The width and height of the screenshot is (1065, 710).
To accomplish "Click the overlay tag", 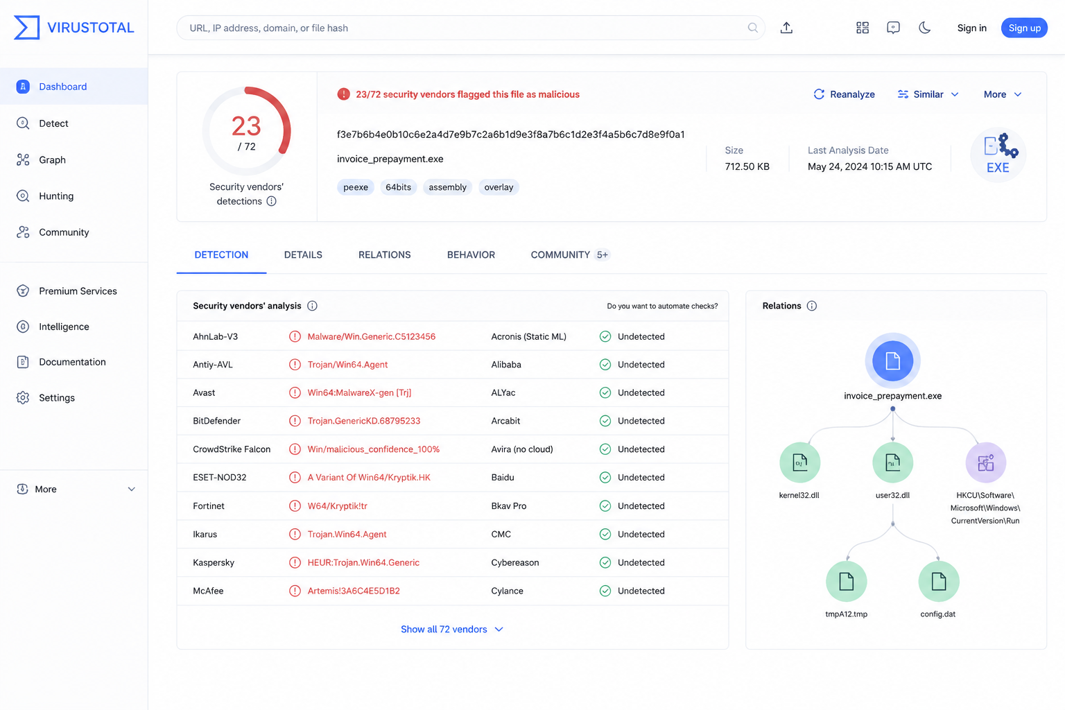I will coord(499,187).
